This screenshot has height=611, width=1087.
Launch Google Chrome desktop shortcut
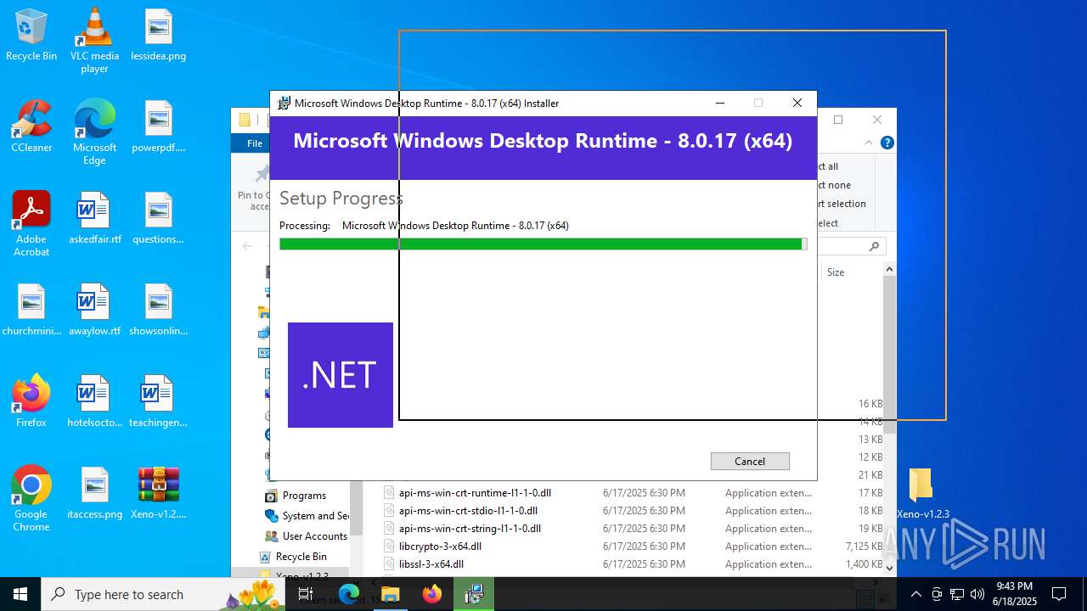31,499
